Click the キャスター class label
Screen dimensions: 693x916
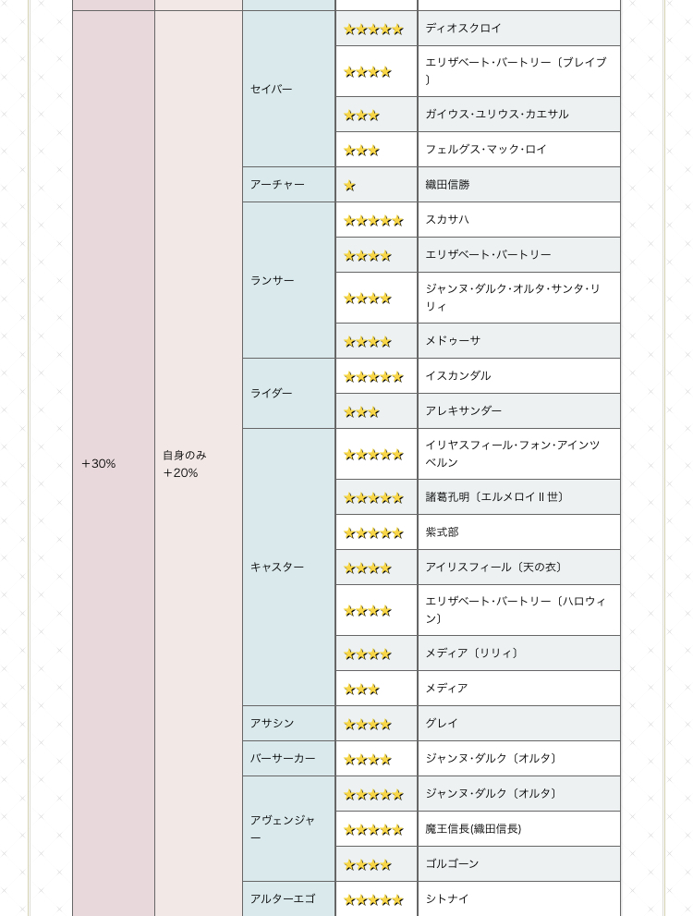tap(277, 568)
